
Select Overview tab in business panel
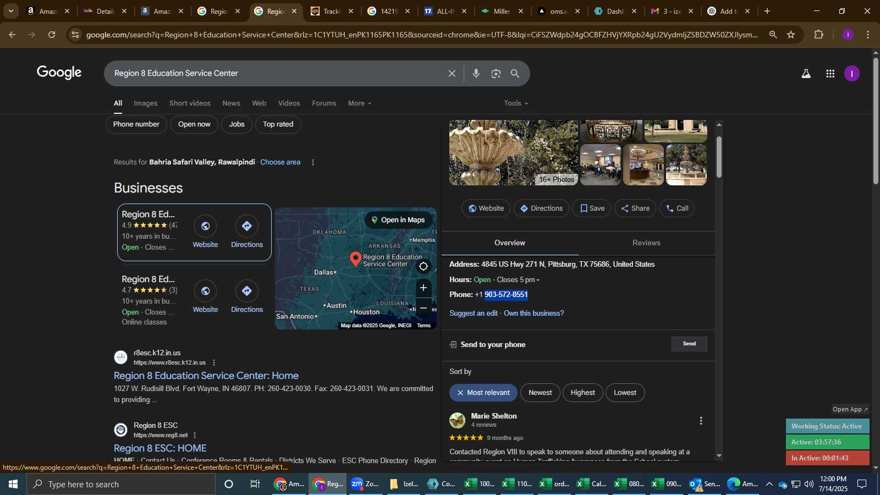click(x=510, y=243)
